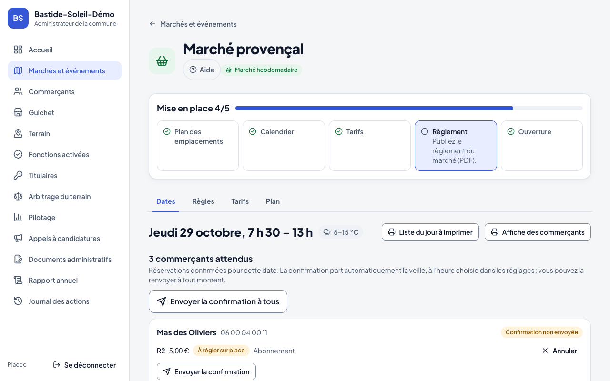Click the green market basket icon tile
The height and width of the screenshot is (381, 610).
pyautogui.click(x=162, y=61)
